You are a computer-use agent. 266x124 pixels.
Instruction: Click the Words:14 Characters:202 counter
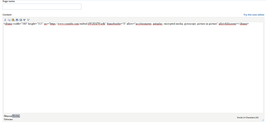coord(248,118)
